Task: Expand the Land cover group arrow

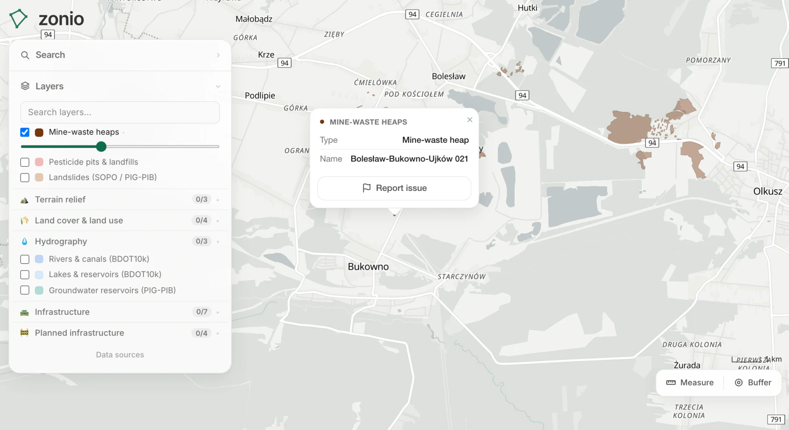Action: 218,221
